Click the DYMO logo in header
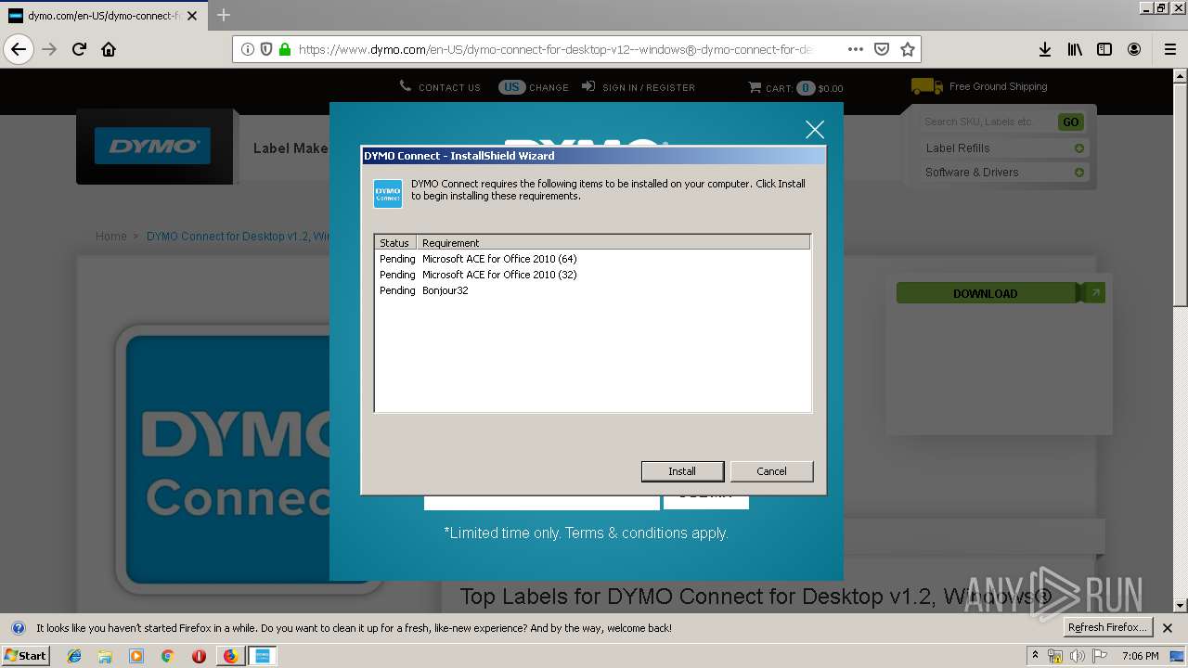Viewport: 1188px width, 668px height. (153, 147)
